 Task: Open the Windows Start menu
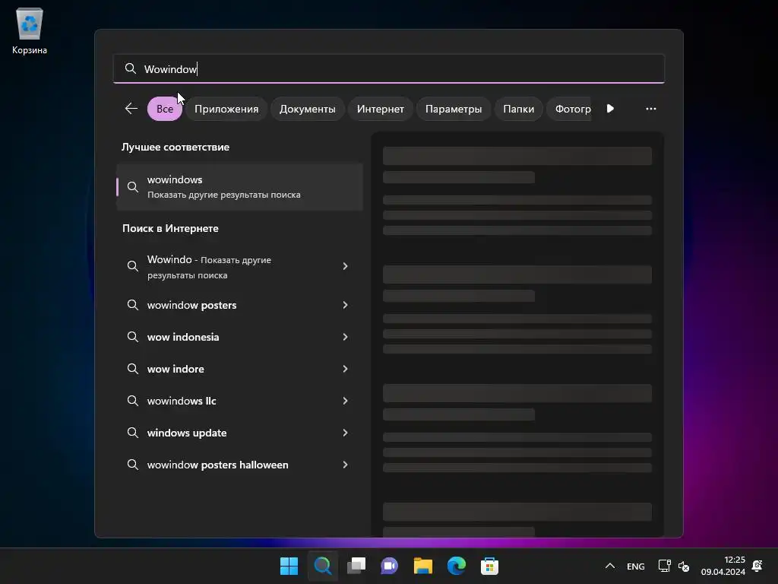[289, 566]
